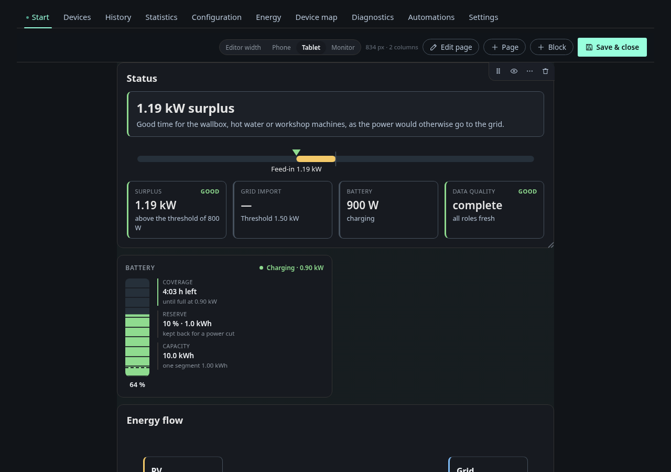
Task: Click the green feed-in triangle marker
Action: 296,153
